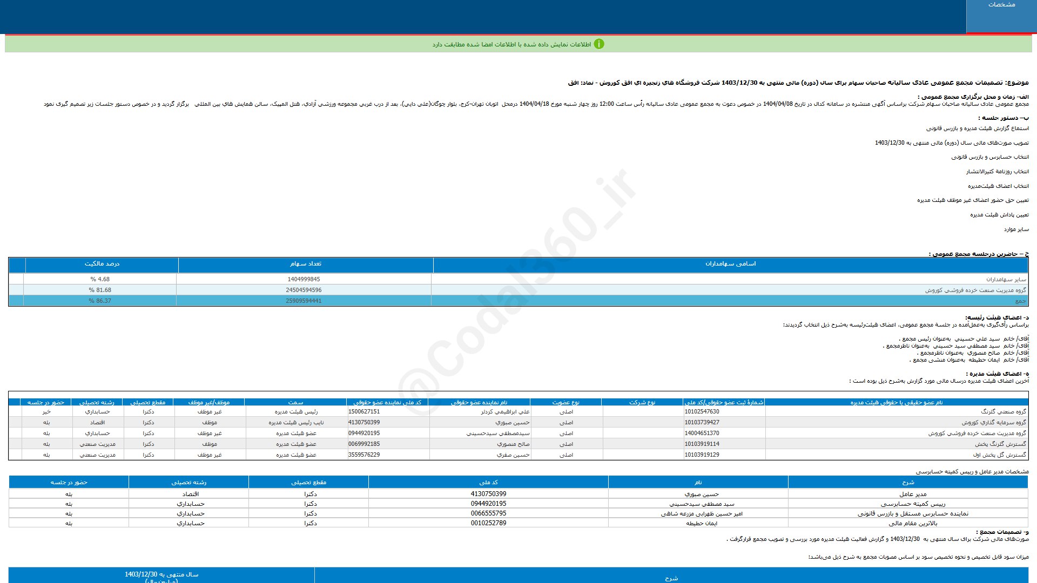The height and width of the screenshot is (583, 1037).
Task: Select national code 0010252789
Action: click(488, 523)
